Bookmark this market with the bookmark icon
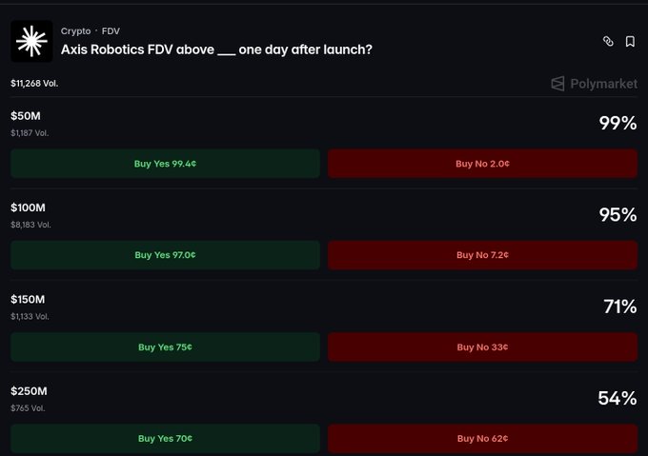 (630, 41)
